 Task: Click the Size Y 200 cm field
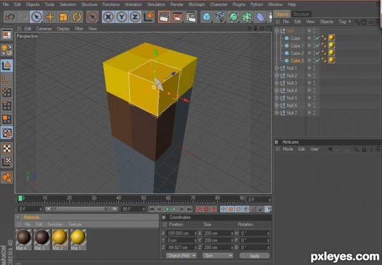point(218,240)
